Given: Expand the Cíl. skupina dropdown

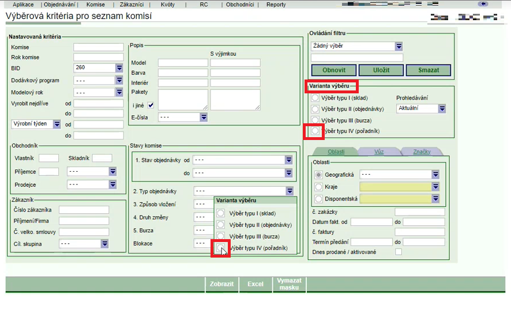Looking at the screenshot, I should tap(104, 244).
